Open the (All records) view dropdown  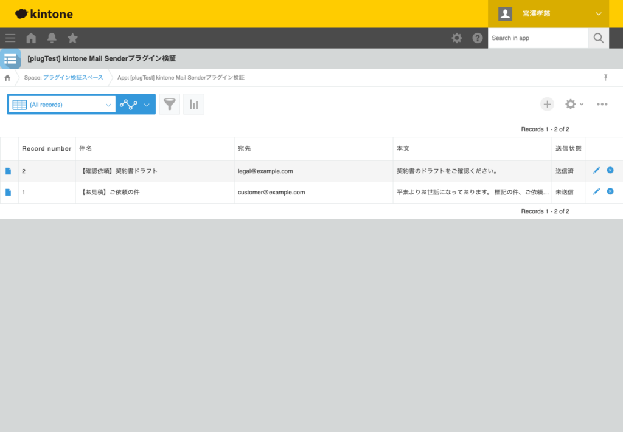click(61, 104)
